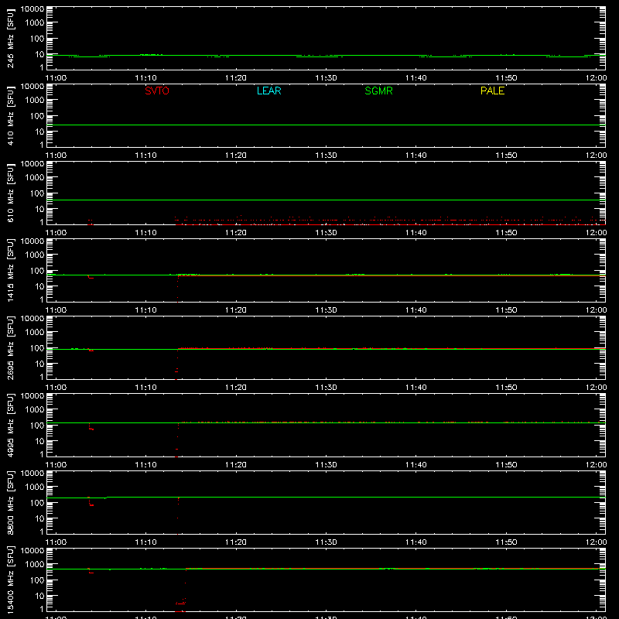Select the 4995 MHz [SFU] axis title
This screenshot has width=619, height=619.
point(10,425)
